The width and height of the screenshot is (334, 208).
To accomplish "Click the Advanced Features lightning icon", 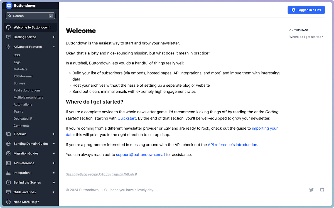I will pyautogui.click(x=8, y=47).
